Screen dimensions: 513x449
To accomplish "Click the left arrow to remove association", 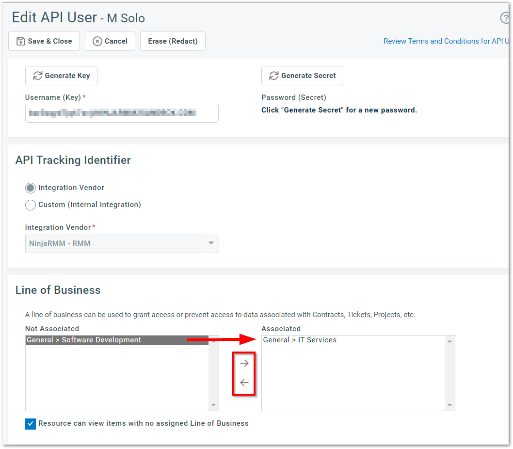I will tap(244, 382).
